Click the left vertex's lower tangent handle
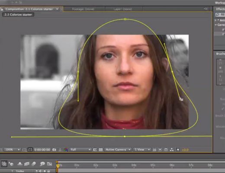Viewport: 225px width, 173px height. pos(78,101)
